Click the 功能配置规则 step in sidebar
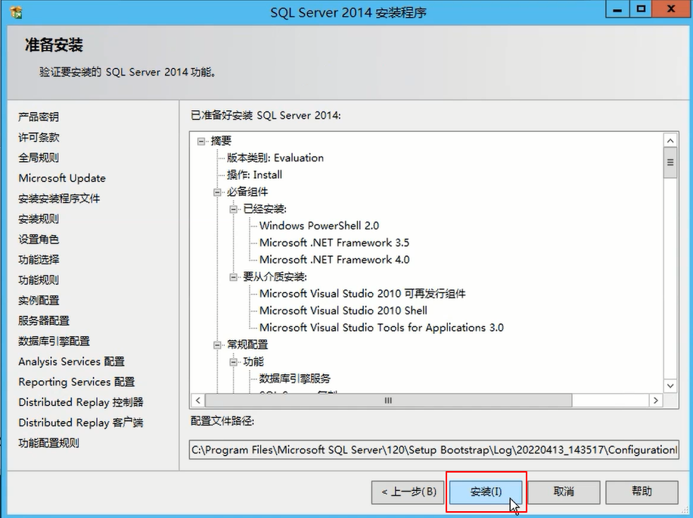 (48, 443)
